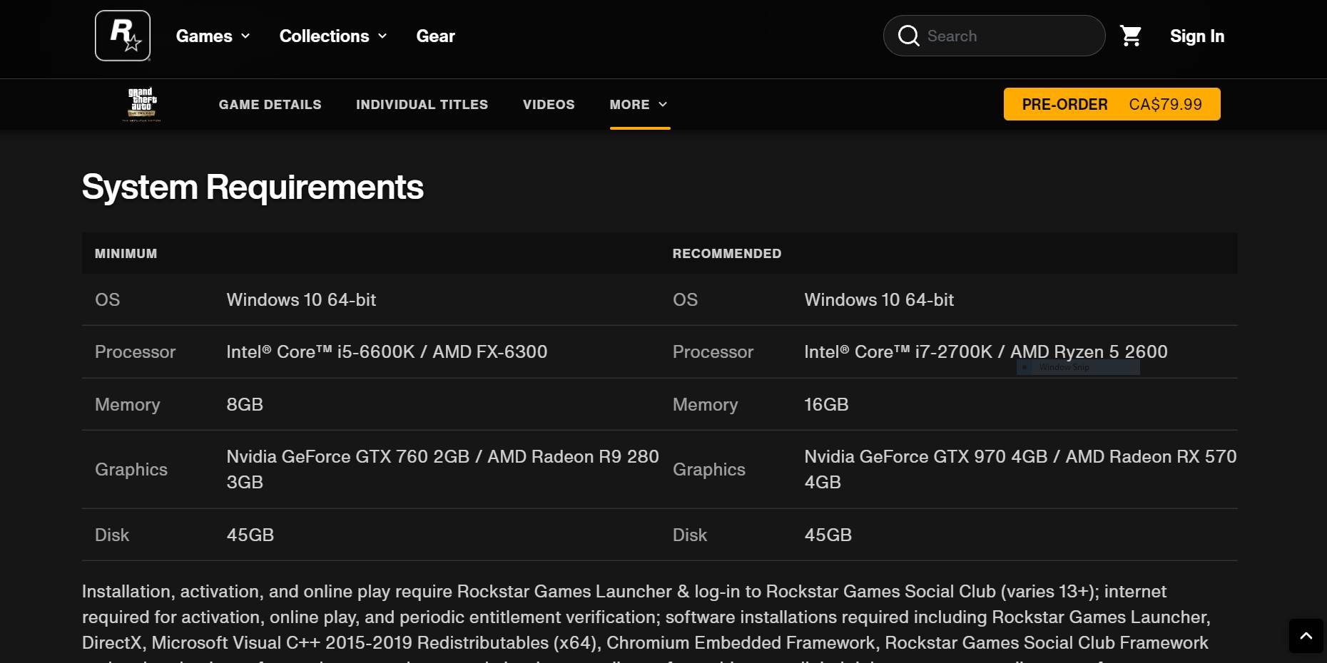Image resolution: width=1327 pixels, height=663 pixels.
Task: Switch to the Game Details tab
Action: click(x=270, y=104)
